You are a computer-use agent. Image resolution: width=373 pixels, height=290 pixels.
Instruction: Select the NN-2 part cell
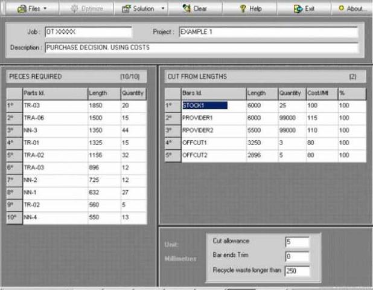[x=55, y=180]
